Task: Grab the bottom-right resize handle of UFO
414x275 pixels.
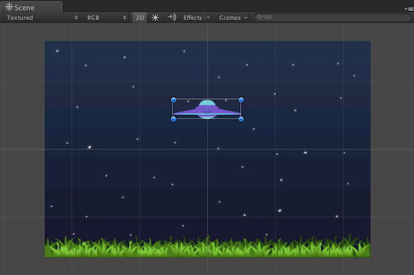Action: click(241, 119)
